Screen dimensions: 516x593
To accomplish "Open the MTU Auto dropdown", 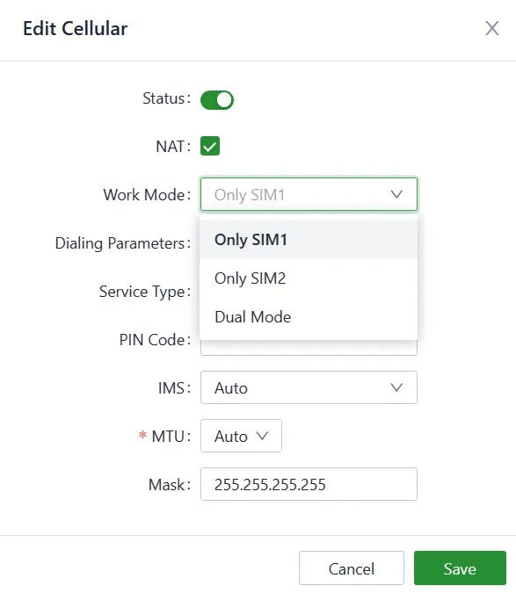I will tap(241, 436).
